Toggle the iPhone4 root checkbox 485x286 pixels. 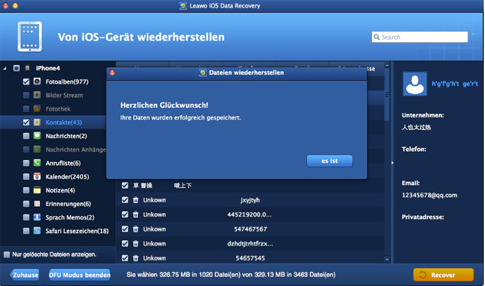(16, 68)
